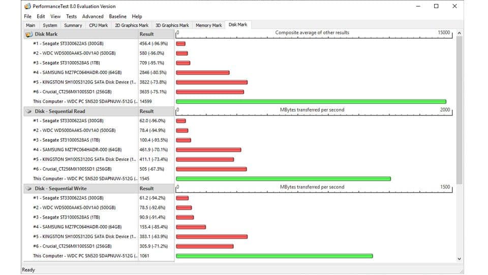Screen dimensions: 488x275
Task: Switch to the 3D Graphics Mark tab
Action: click(172, 25)
